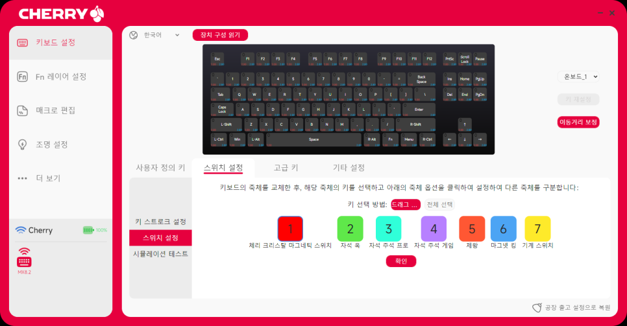627x326 pixels.
Task: Open the 사용자 정의 키 tab
Action: point(160,168)
